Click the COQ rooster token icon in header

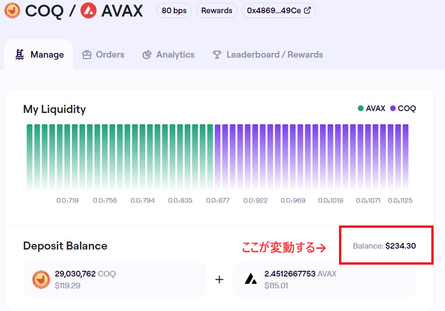coord(12,10)
